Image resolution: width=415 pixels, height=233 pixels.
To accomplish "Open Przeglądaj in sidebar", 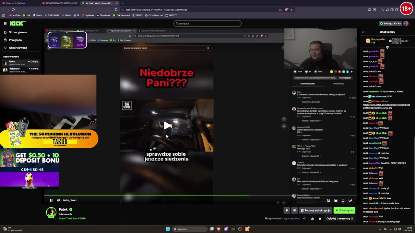I will (16, 40).
